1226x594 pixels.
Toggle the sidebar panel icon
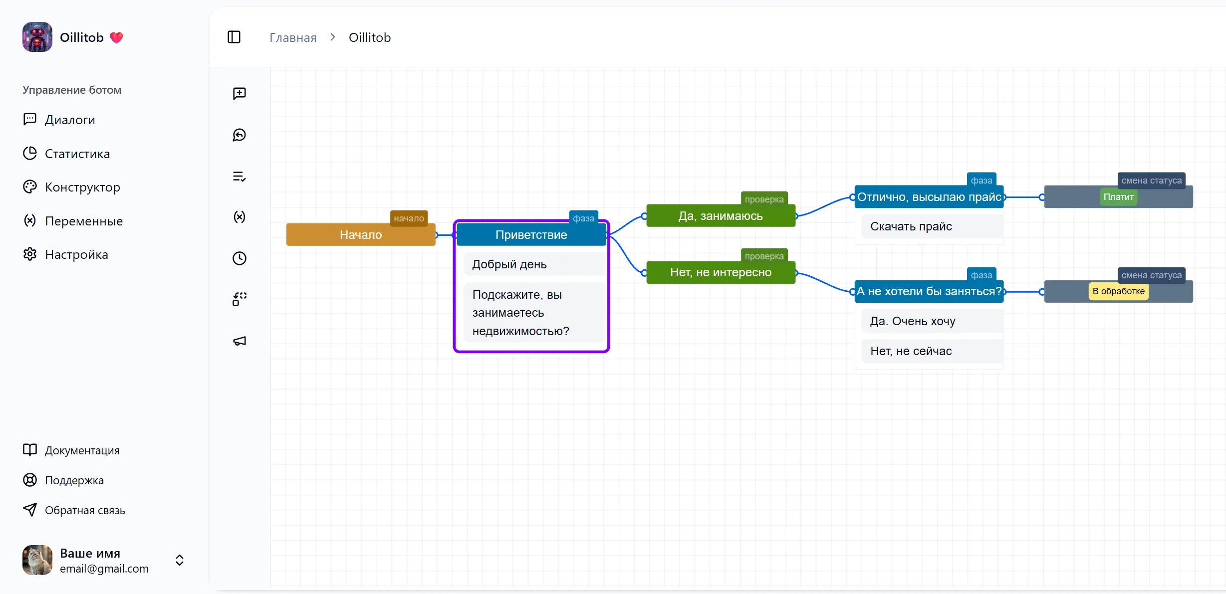(234, 37)
